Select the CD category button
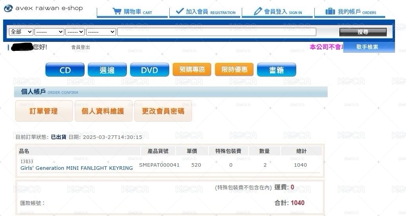The height and width of the screenshot is (216, 406). pyautogui.click(x=65, y=70)
